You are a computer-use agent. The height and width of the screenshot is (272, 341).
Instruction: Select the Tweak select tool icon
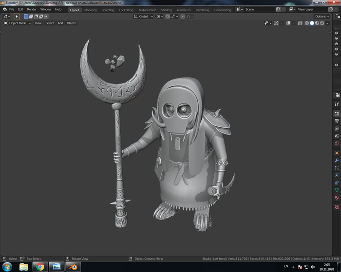(17, 17)
